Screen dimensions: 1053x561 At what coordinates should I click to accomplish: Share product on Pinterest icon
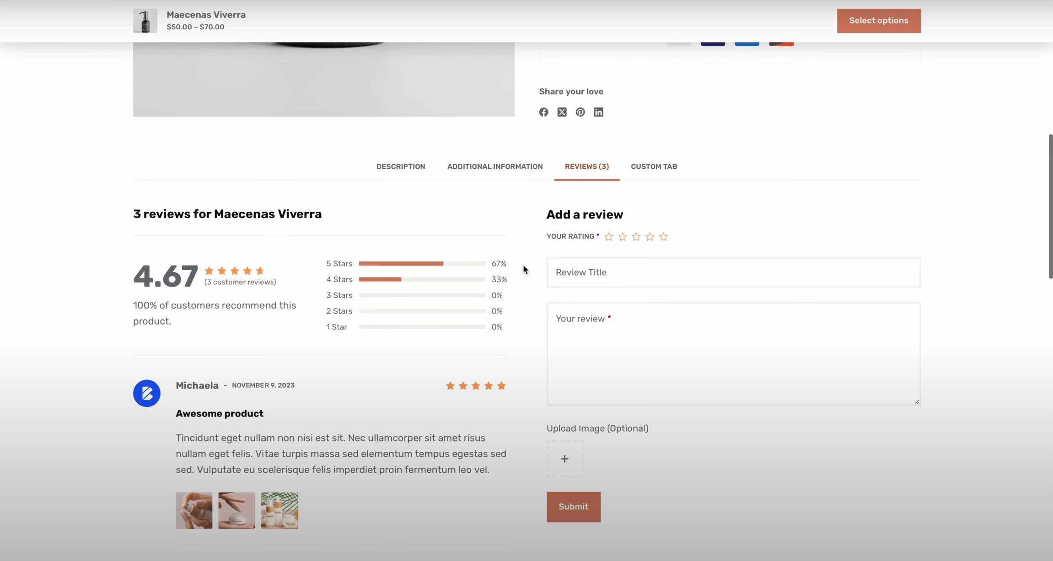tap(580, 112)
